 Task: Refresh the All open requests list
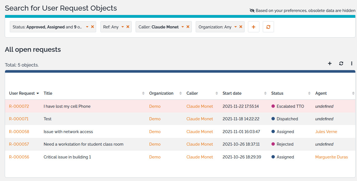click(341, 63)
